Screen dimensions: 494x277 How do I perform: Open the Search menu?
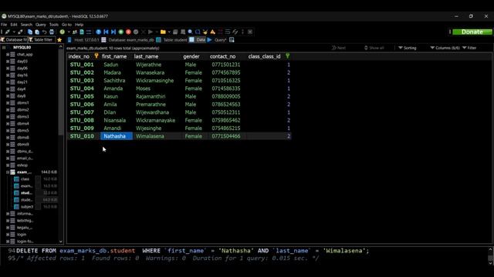[x=26, y=25]
